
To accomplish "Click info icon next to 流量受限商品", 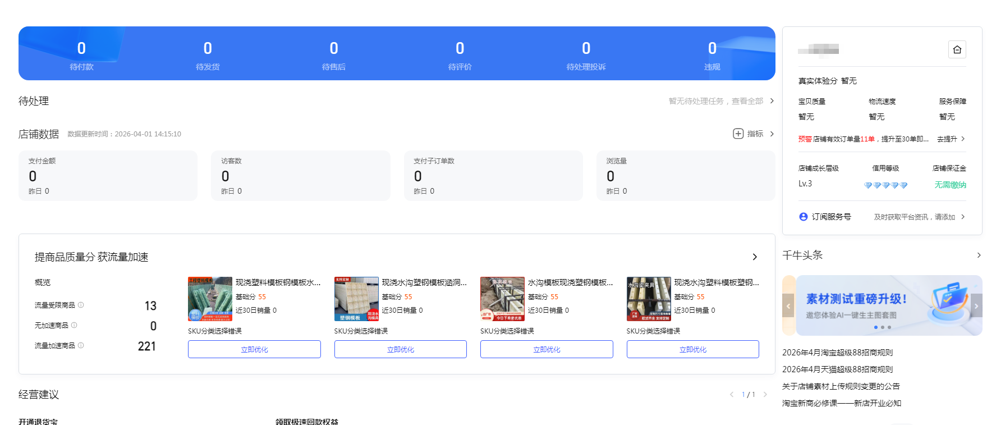I will pos(81,305).
